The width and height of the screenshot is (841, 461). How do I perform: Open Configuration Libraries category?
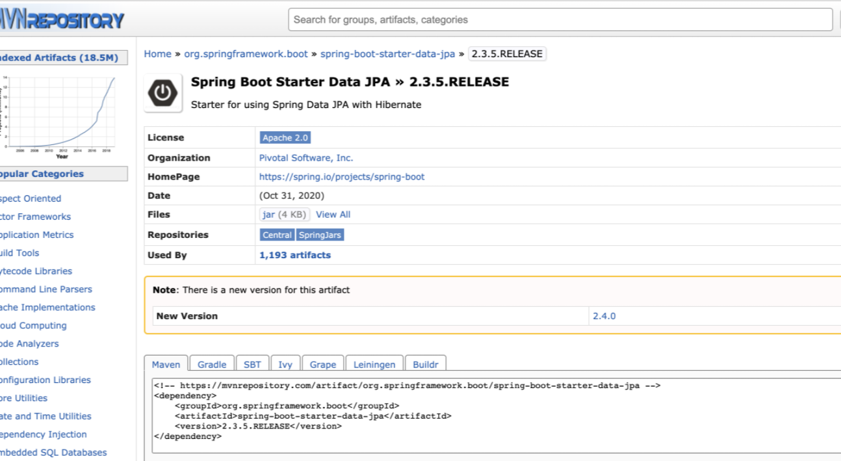pos(45,380)
